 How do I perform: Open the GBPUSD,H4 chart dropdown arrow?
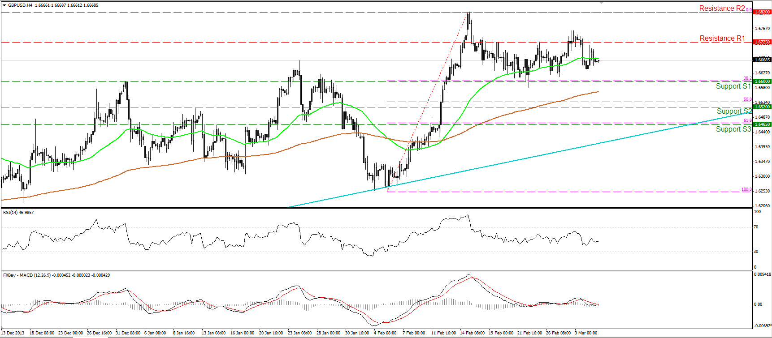pos(4,5)
